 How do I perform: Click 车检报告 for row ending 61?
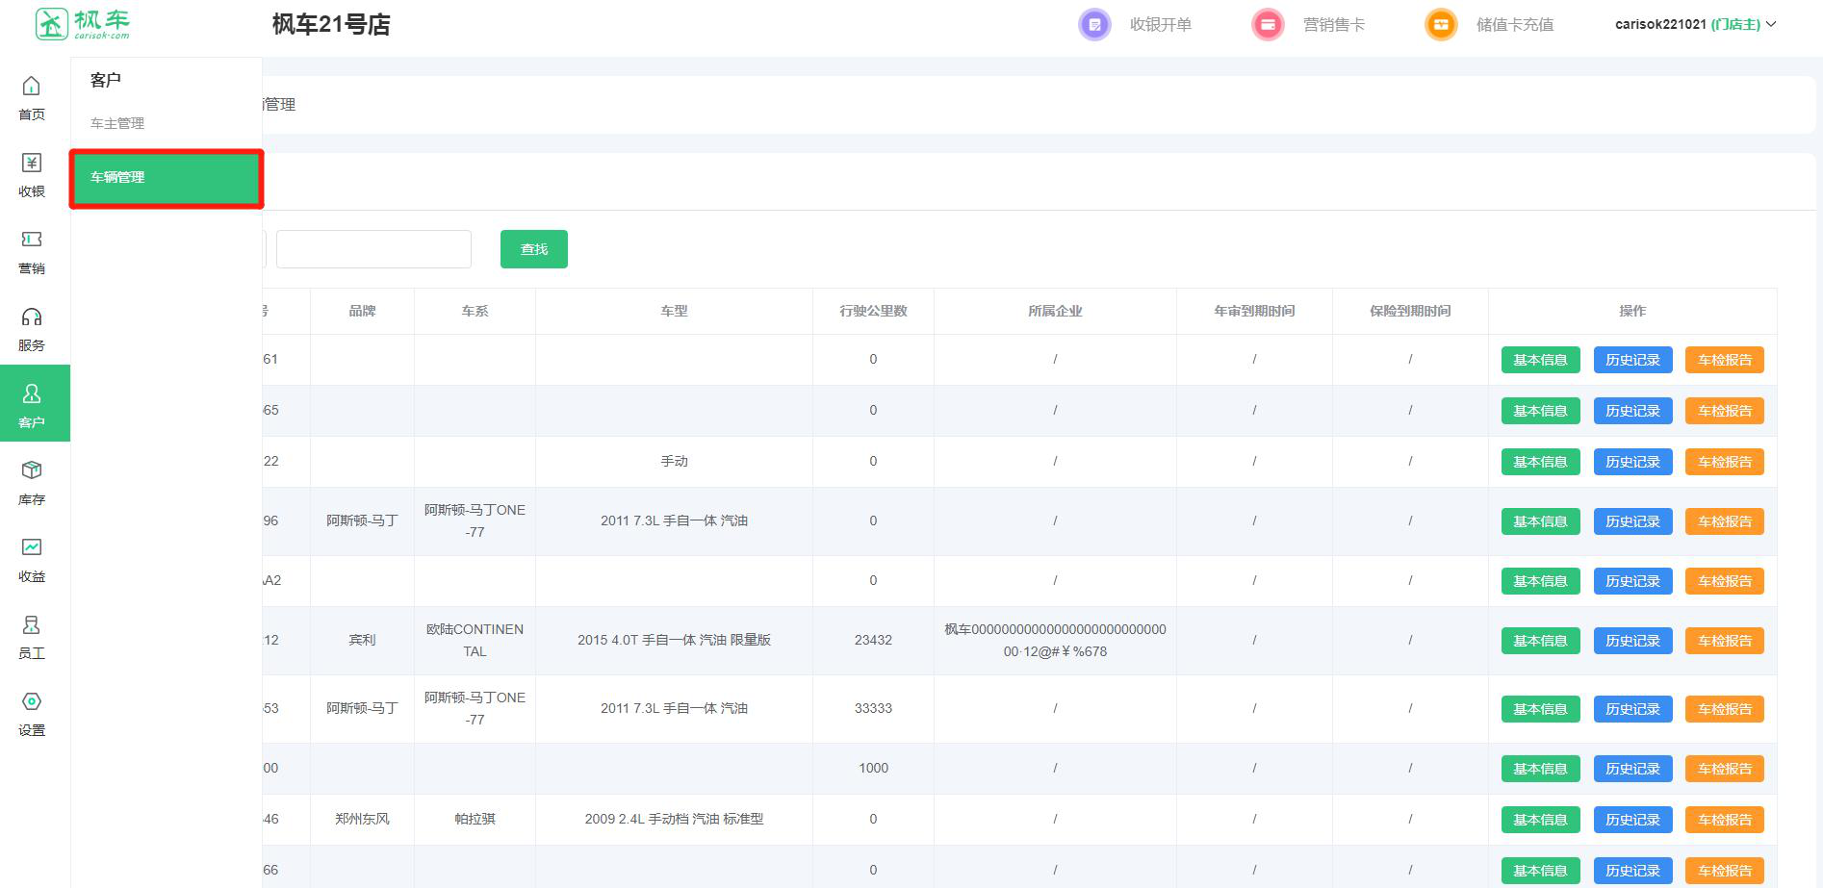pyautogui.click(x=1725, y=360)
